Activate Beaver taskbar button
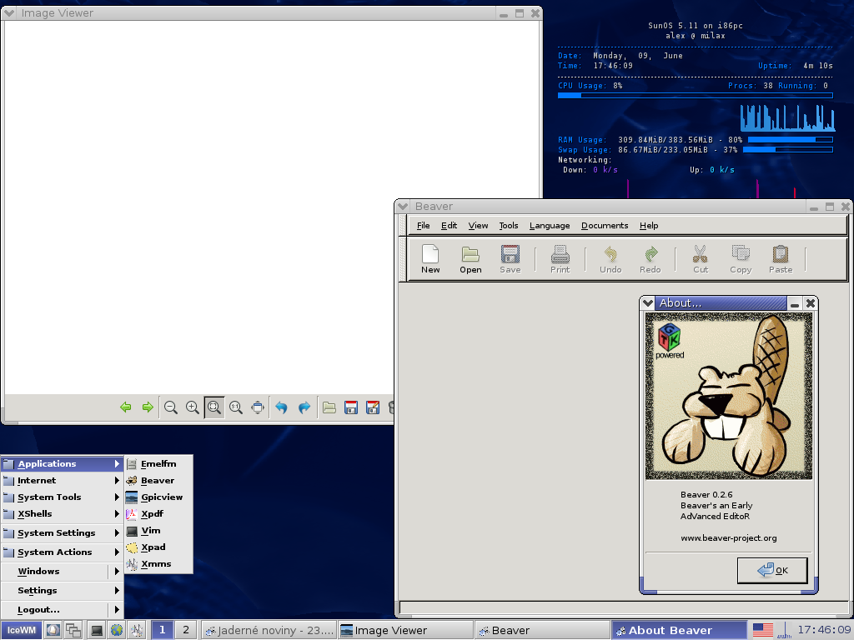This screenshot has height=640, width=854. pos(542,630)
